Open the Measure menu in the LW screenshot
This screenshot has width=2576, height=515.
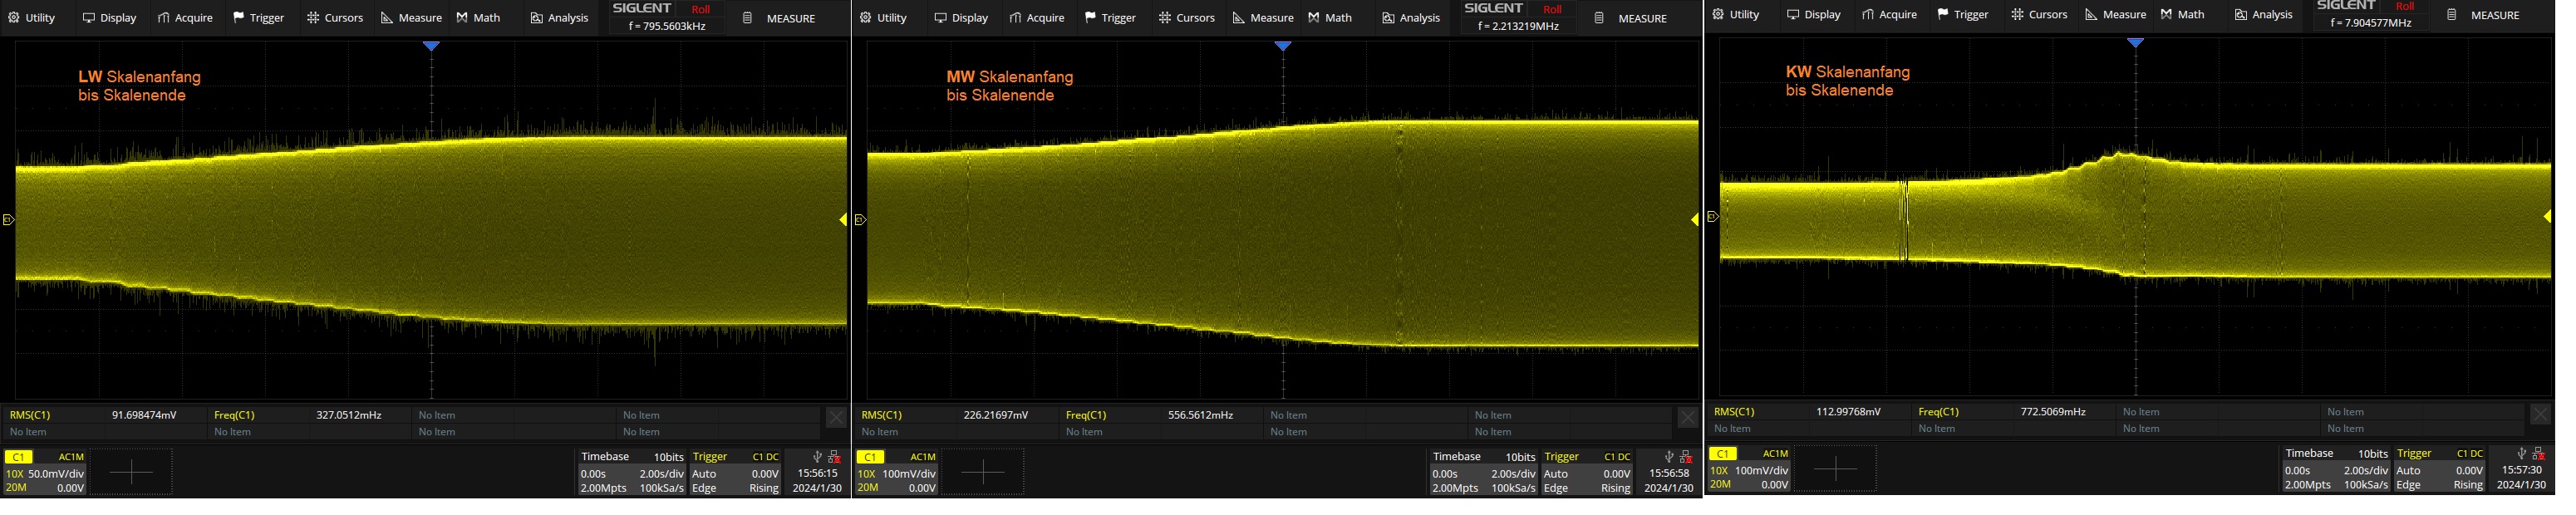pyautogui.click(x=411, y=18)
